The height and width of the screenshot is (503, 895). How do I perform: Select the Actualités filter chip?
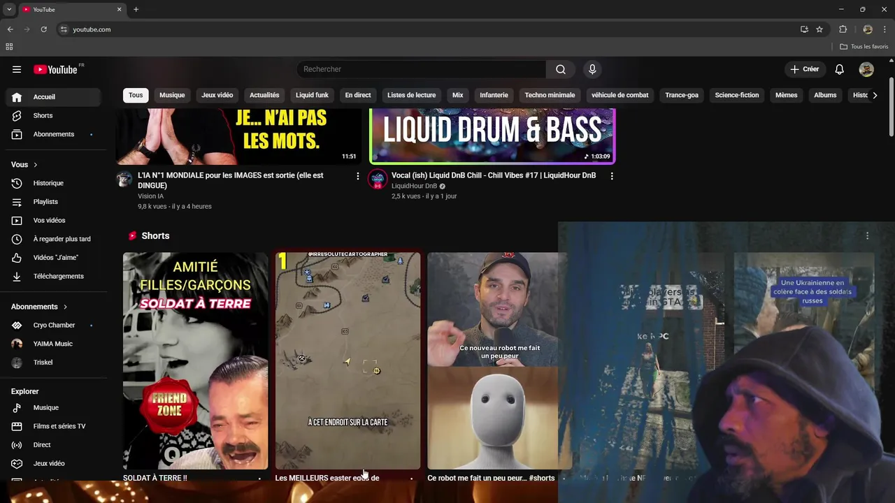point(264,95)
